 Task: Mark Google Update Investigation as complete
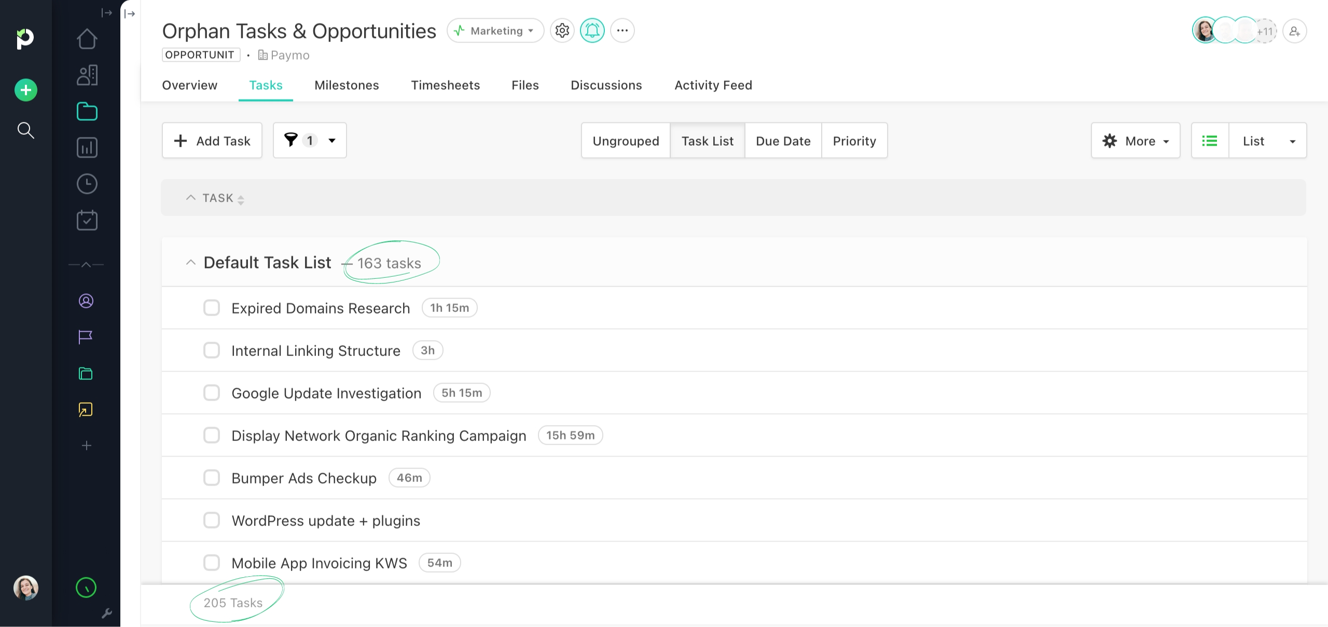tap(212, 393)
